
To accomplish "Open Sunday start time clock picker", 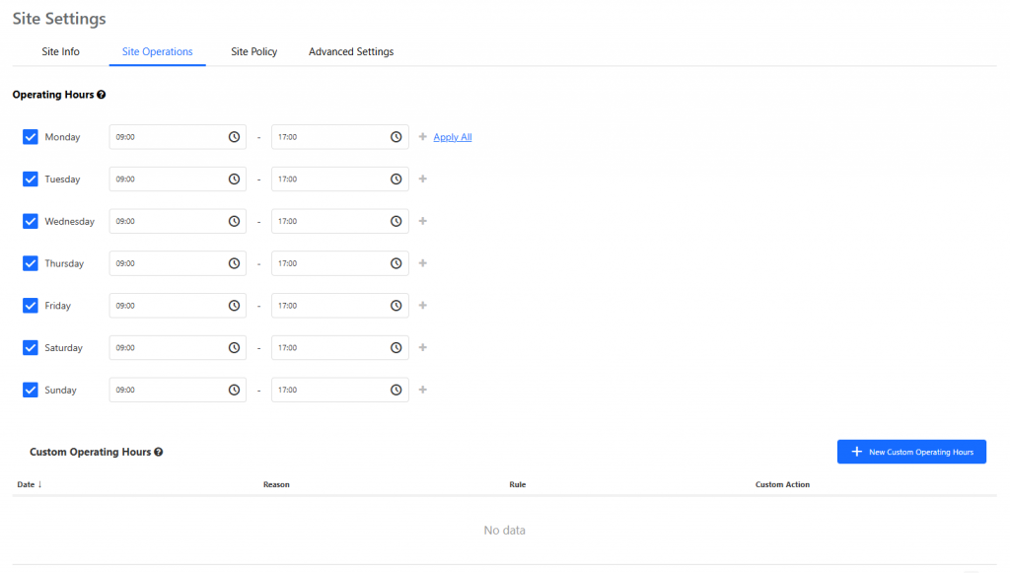I will pos(234,391).
